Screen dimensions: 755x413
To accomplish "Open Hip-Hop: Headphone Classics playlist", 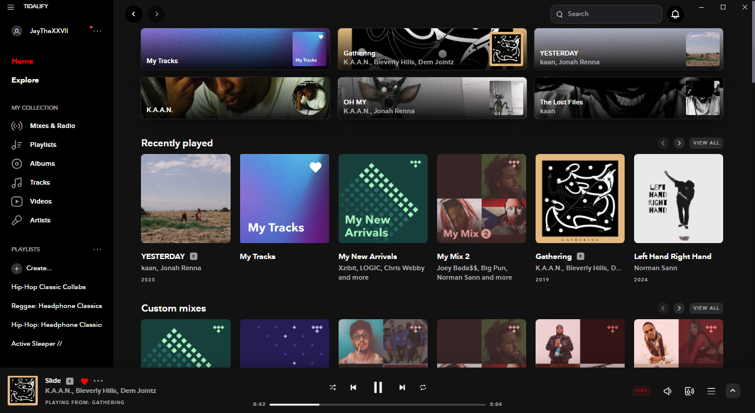I will (x=57, y=324).
